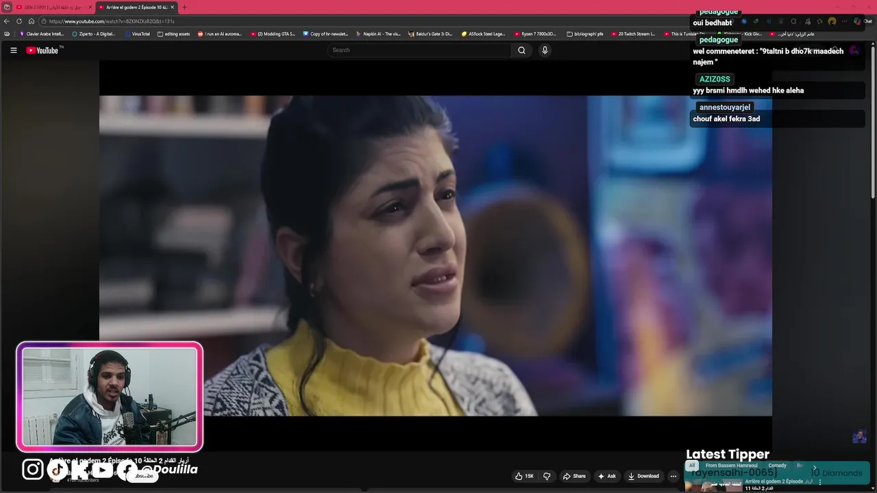Activate voice search microphone
877x493 pixels.
pyautogui.click(x=545, y=50)
